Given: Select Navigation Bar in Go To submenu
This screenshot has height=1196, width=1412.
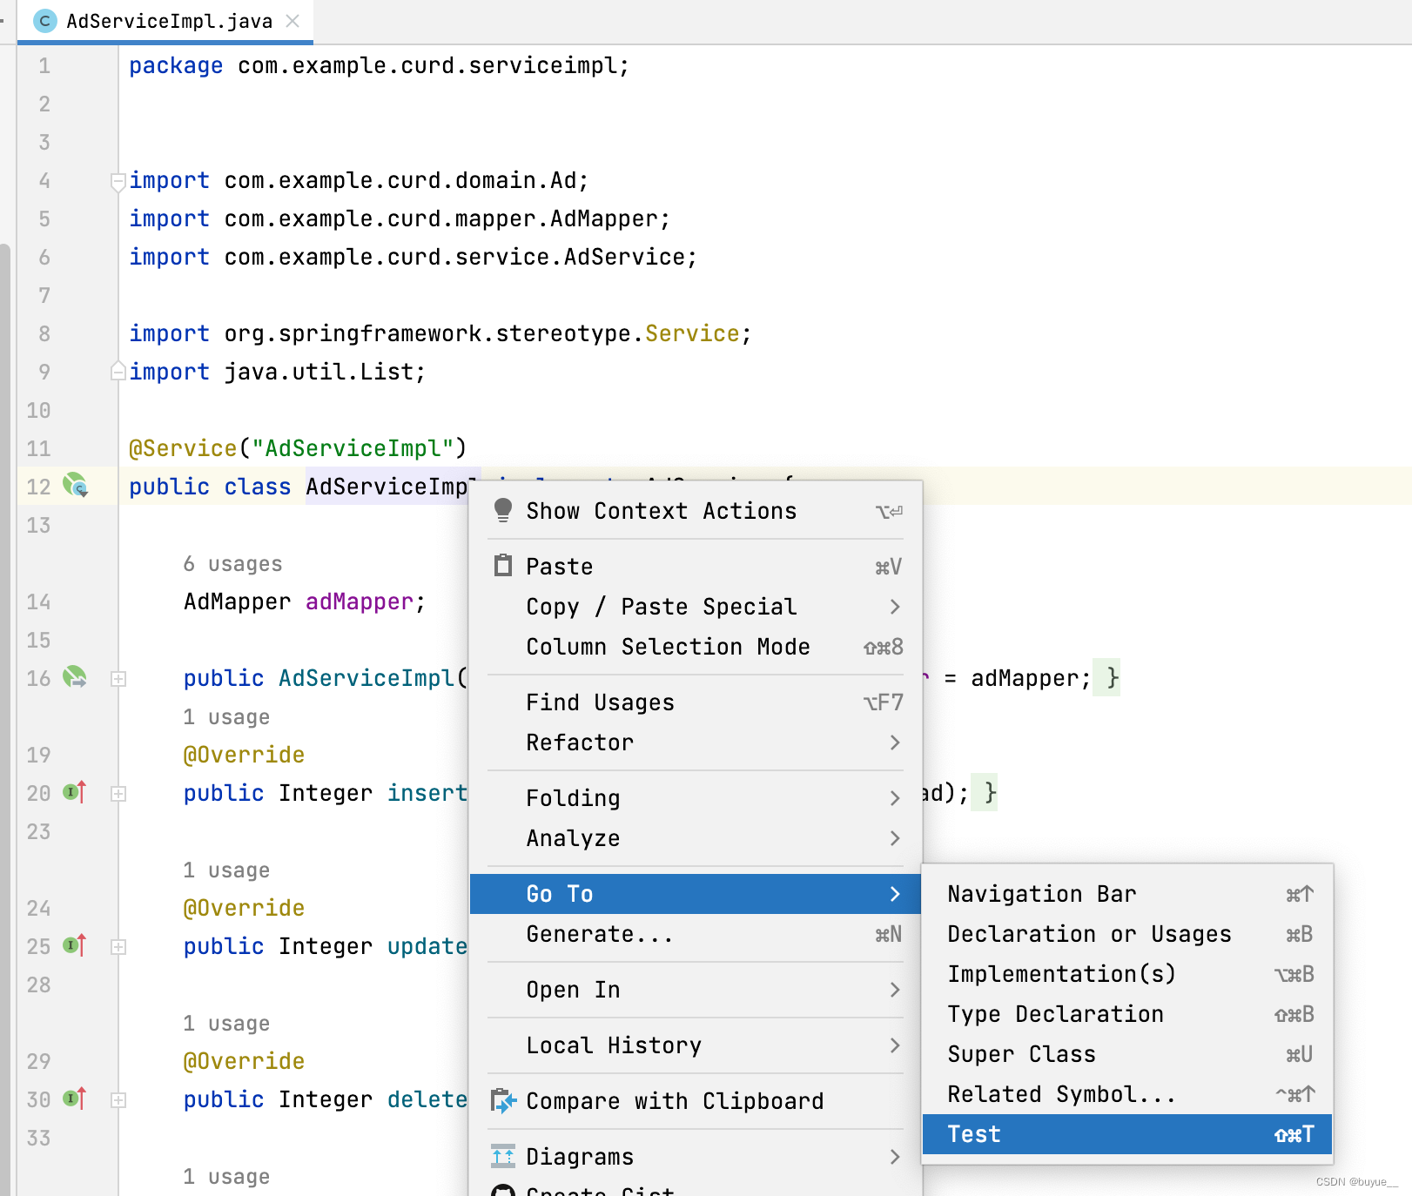Looking at the screenshot, I should (1127, 894).
